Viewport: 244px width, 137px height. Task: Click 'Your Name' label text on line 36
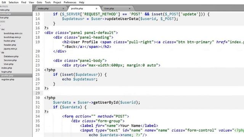point(130,126)
